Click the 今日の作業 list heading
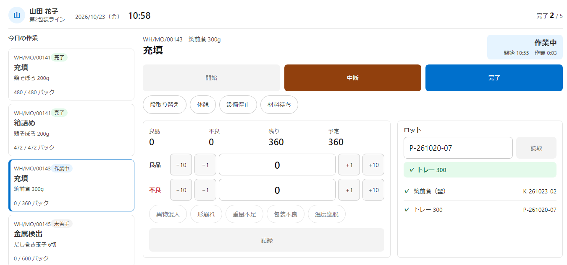The image size is (567, 265). click(x=23, y=38)
